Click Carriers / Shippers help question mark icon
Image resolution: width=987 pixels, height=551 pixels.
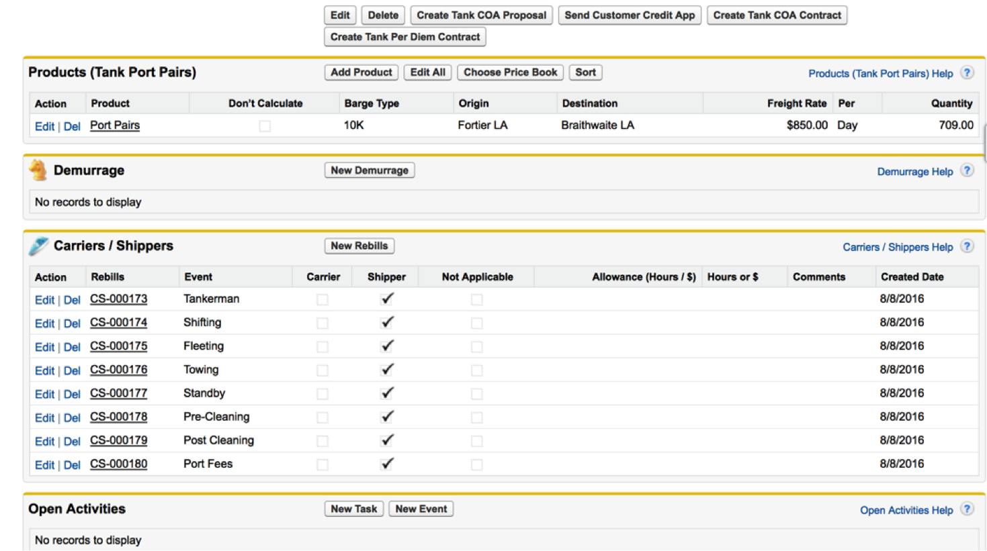pos(966,246)
